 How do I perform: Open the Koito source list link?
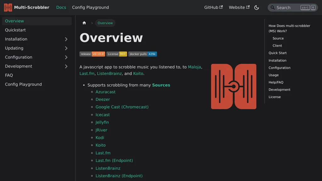tap(100, 145)
